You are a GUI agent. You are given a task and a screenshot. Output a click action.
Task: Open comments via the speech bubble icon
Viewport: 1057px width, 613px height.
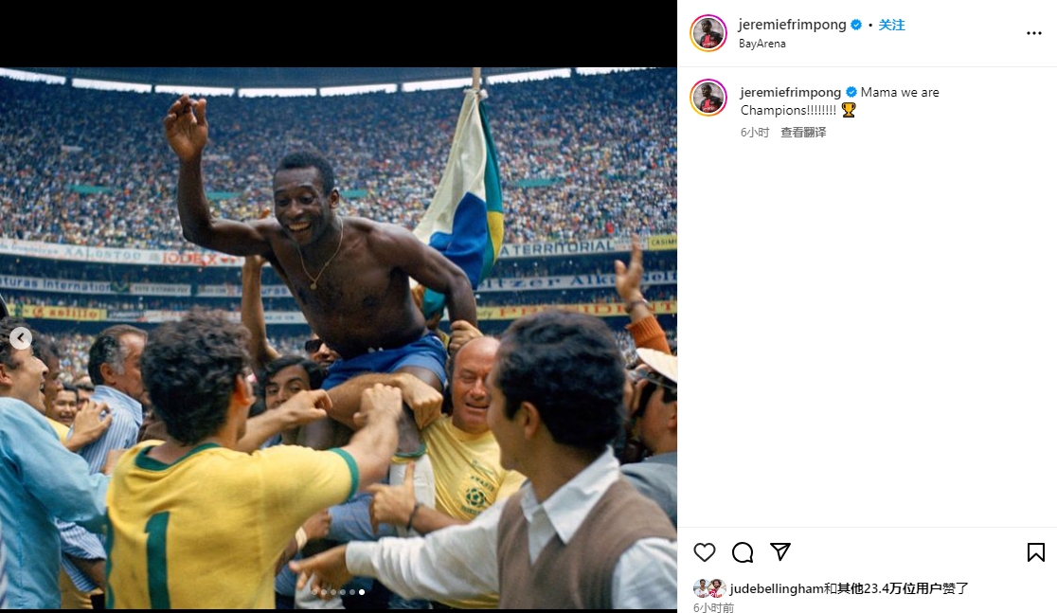743,552
